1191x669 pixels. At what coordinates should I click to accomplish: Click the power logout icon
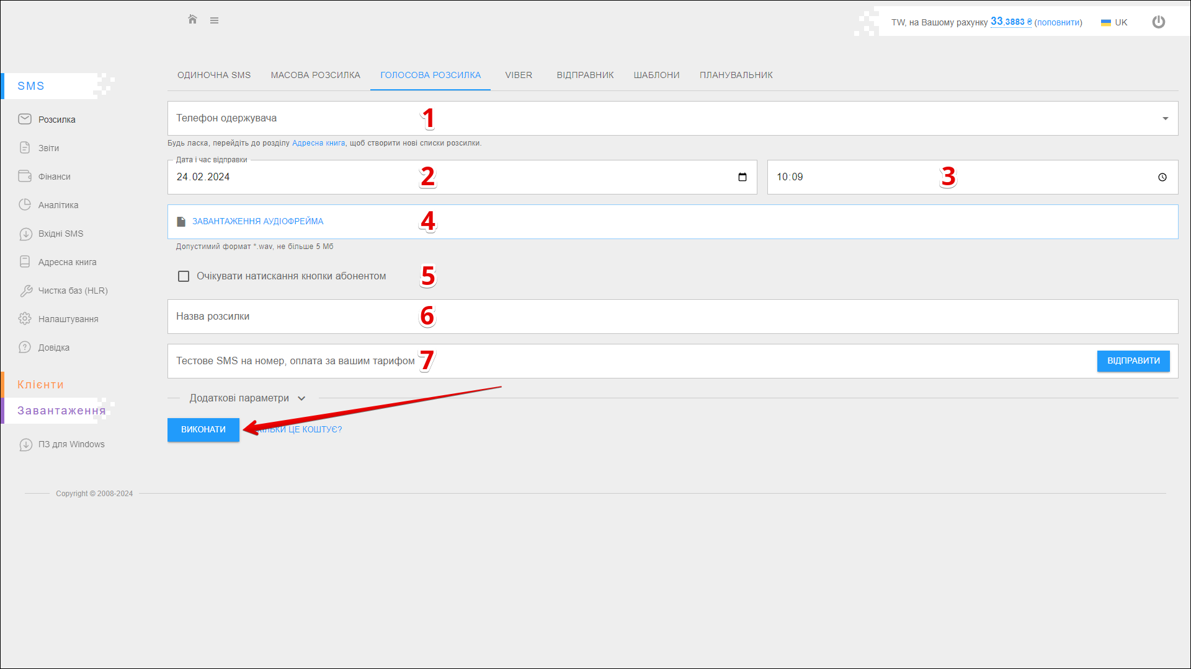1158,22
